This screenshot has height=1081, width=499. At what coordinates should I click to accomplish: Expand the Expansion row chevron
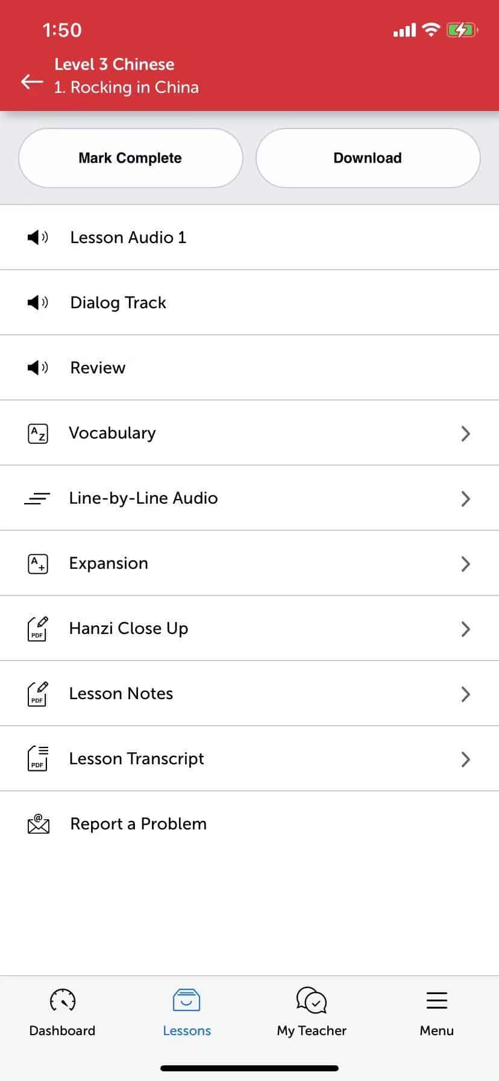click(465, 563)
